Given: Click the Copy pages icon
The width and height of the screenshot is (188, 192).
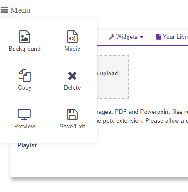Looking at the screenshot, I should [25, 75].
